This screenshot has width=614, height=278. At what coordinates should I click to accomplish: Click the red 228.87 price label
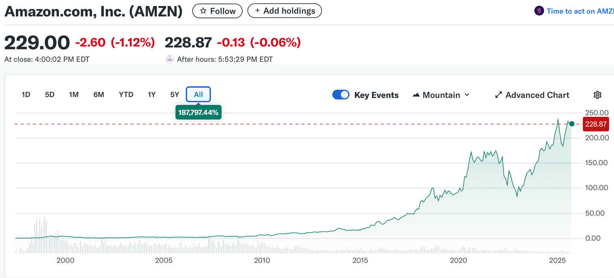(x=596, y=124)
